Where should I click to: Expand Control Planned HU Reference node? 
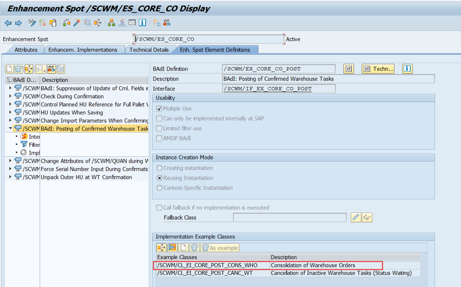click(x=10, y=104)
